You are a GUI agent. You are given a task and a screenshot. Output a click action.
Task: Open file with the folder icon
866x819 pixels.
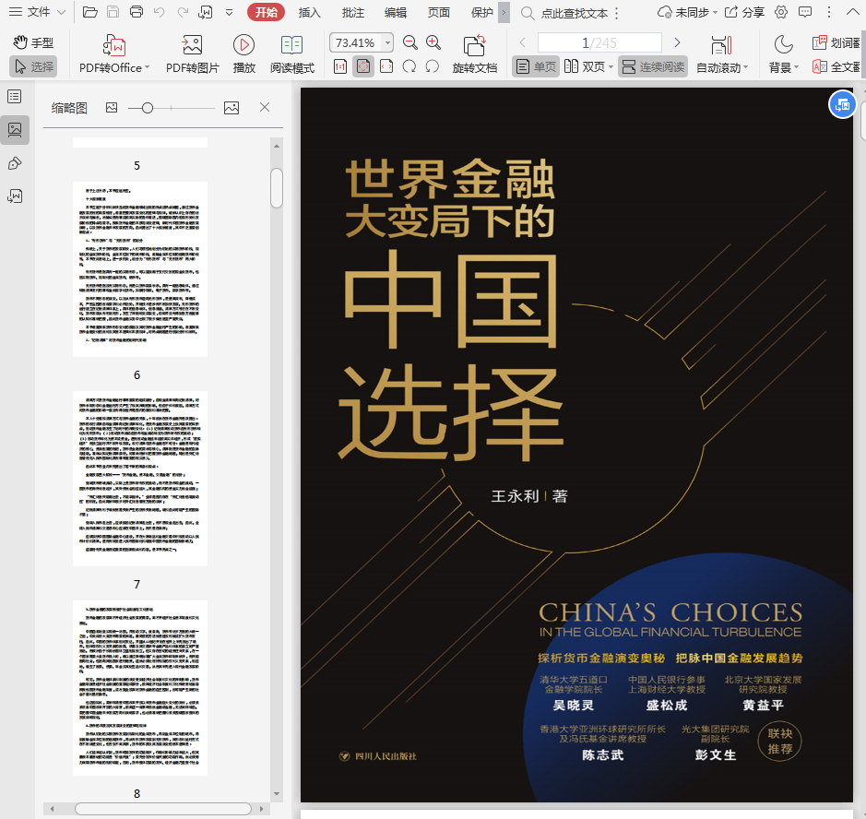[90, 12]
